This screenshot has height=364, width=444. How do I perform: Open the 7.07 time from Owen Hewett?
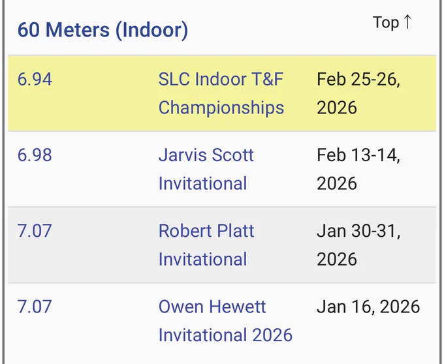click(x=35, y=307)
